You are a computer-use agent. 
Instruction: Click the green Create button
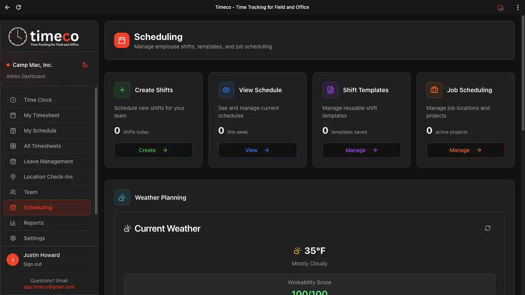coord(153,150)
